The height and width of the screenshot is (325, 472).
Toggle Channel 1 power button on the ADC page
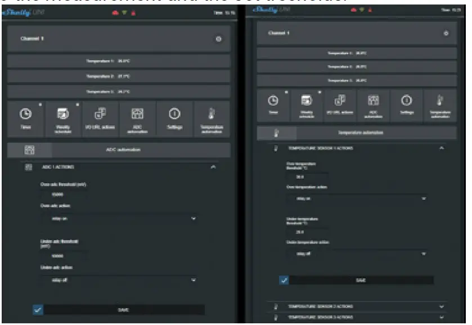coord(218,39)
